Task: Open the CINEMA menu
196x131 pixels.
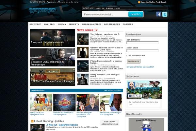Action: pyautogui.click(x=62, y=24)
